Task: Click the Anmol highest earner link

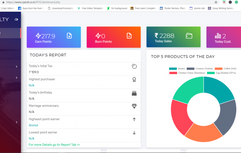Action: [x=33, y=125]
